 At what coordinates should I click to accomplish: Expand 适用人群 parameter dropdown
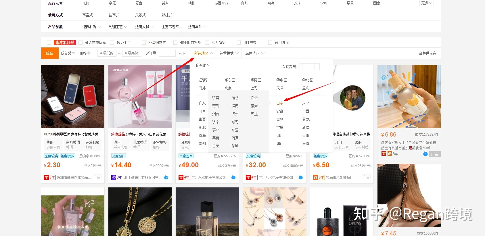[144, 27]
